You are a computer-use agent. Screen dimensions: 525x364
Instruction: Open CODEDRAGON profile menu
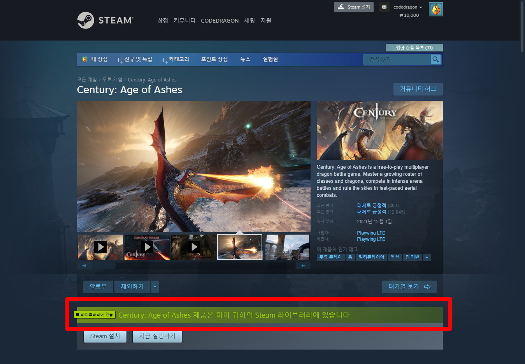coord(219,21)
